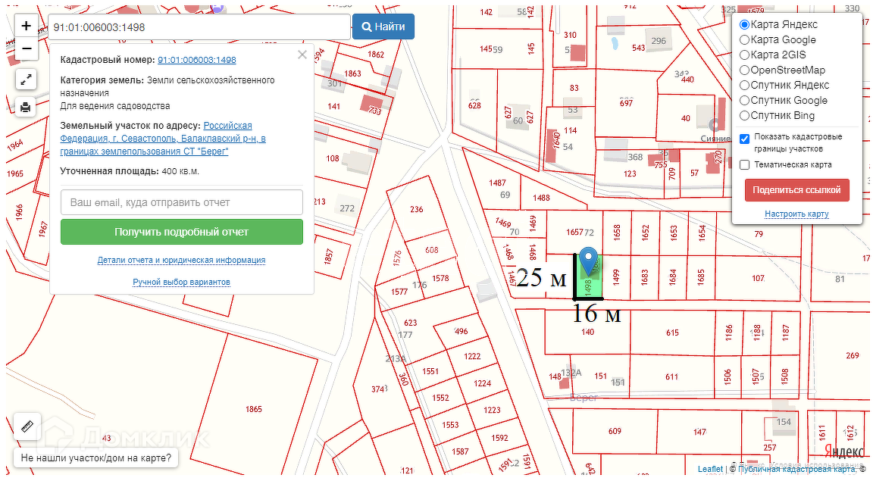This screenshot has height=481, width=873.
Task: Select parcel 615 on the map
Action: click(672, 333)
